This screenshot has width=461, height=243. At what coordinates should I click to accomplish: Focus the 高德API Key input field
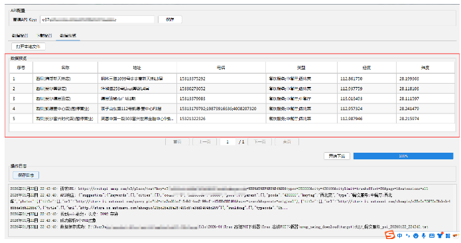98,19
